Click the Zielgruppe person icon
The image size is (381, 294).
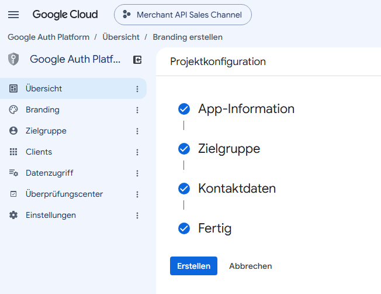(x=13, y=131)
